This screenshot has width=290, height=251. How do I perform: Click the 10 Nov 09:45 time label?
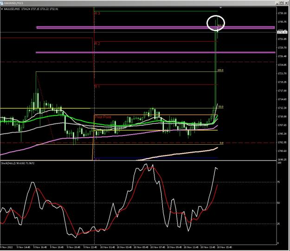click(174, 247)
